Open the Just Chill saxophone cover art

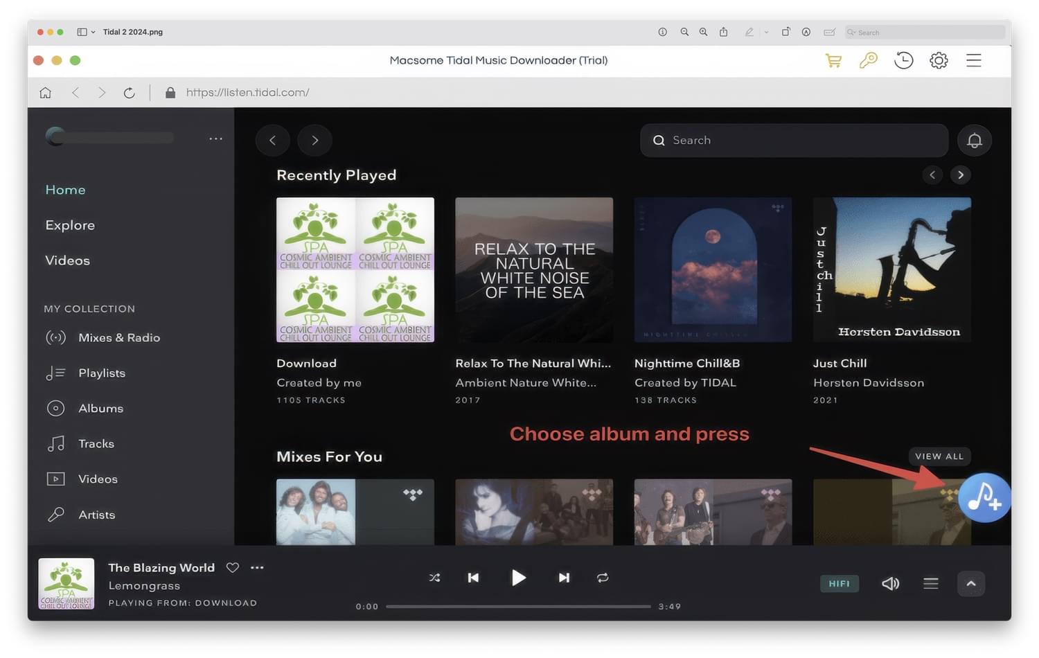click(892, 270)
